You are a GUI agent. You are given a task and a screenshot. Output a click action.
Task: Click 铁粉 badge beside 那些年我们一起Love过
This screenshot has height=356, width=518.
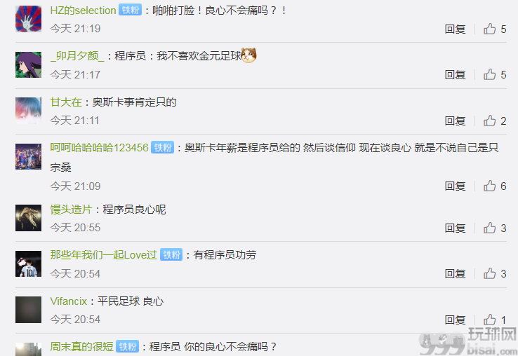click(x=171, y=254)
